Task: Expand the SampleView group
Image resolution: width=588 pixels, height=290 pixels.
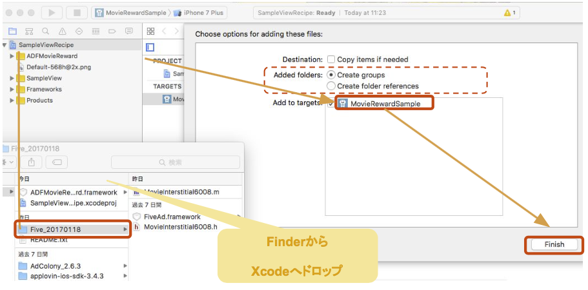Action: 12,78
